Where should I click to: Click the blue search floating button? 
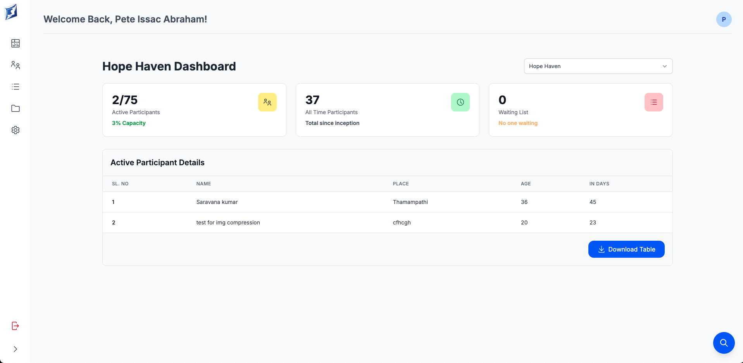(724, 343)
